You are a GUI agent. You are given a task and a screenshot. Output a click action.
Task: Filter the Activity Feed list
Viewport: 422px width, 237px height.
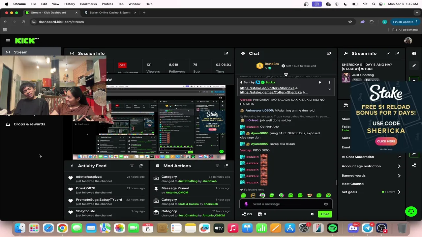(132, 166)
